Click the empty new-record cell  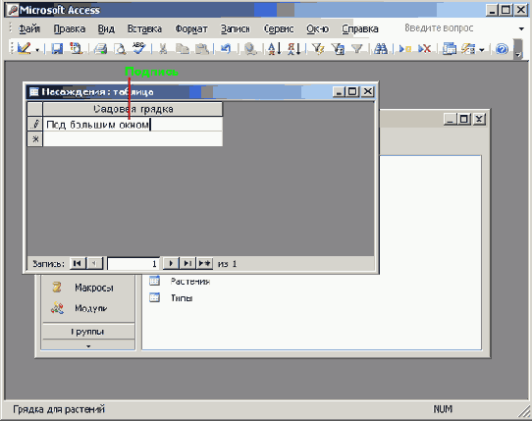pyautogui.click(x=133, y=139)
